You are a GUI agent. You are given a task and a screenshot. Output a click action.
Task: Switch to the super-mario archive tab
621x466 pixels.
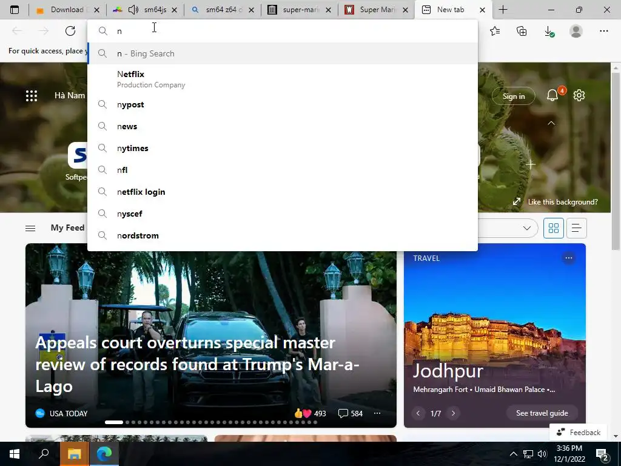click(x=300, y=10)
